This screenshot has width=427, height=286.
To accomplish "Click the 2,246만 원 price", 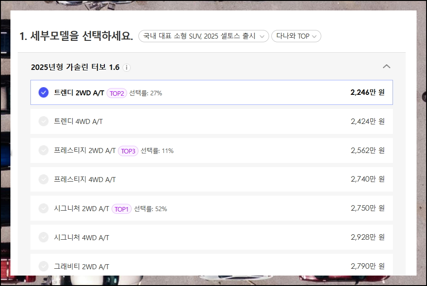I will click(368, 92).
